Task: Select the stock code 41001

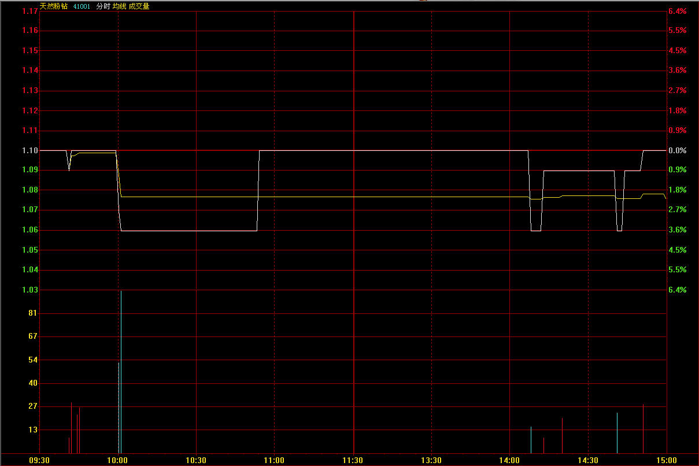Action: [x=82, y=6]
